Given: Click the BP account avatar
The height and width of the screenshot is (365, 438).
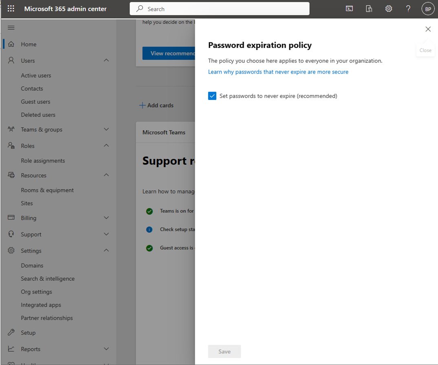Looking at the screenshot, I should (427, 9).
